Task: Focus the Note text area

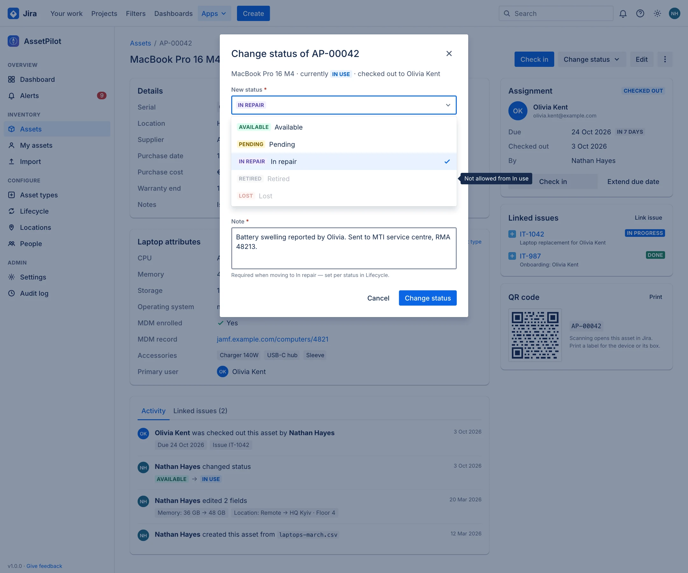Action: 344,248
